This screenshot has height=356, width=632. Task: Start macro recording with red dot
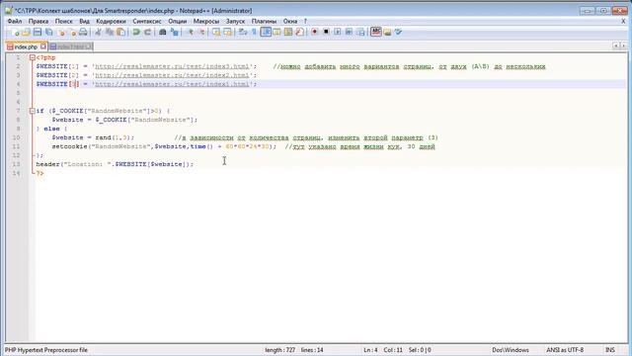coord(314,32)
